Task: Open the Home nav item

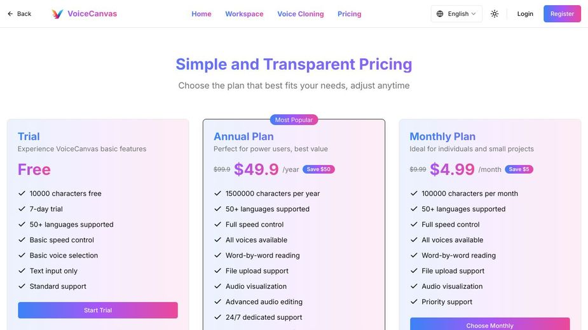Action: pyautogui.click(x=202, y=14)
